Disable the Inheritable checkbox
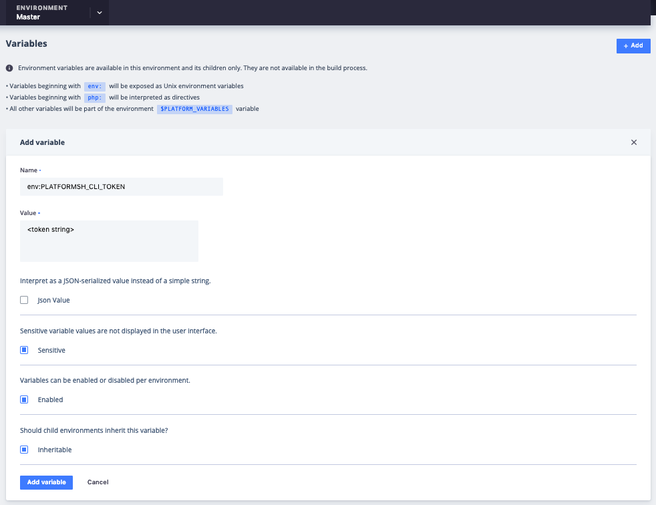Image resolution: width=656 pixels, height=505 pixels. tap(24, 450)
